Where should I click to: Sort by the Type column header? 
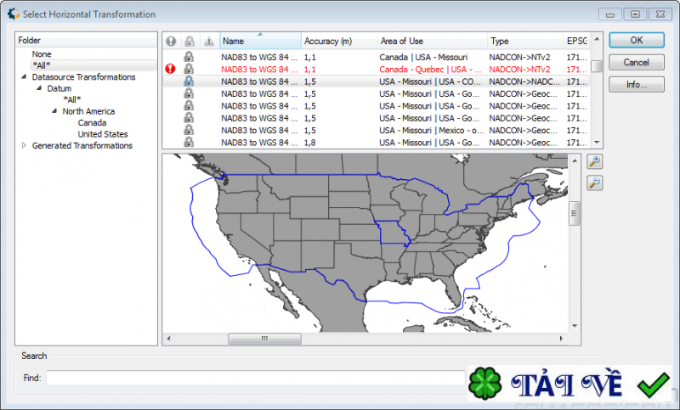(525, 41)
